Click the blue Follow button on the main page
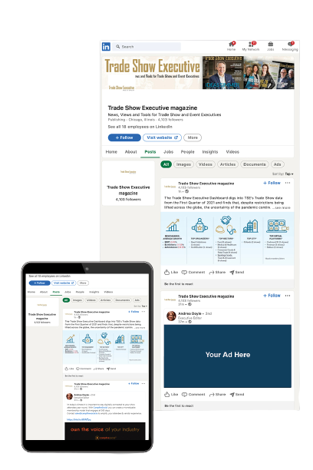This screenshot has width=313, height=470. click(124, 137)
